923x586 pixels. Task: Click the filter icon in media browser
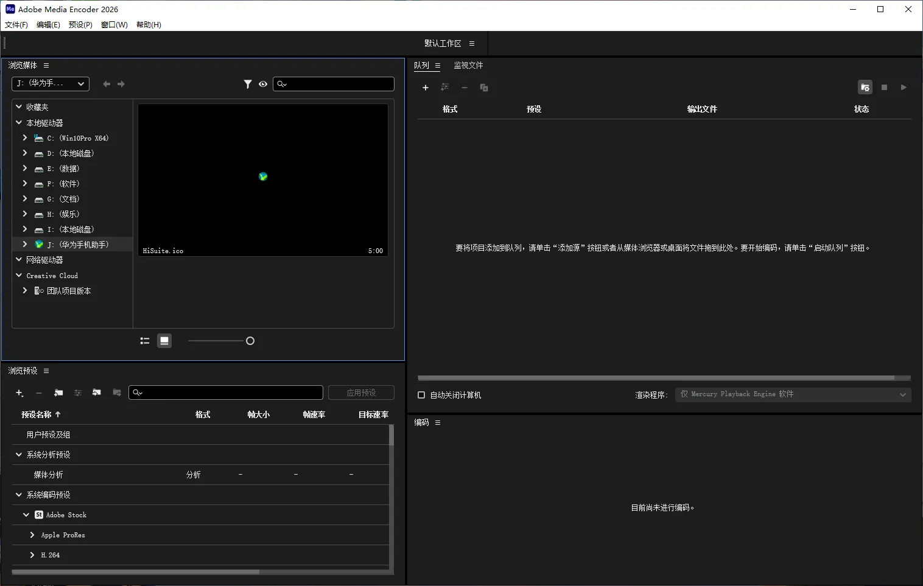point(248,84)
